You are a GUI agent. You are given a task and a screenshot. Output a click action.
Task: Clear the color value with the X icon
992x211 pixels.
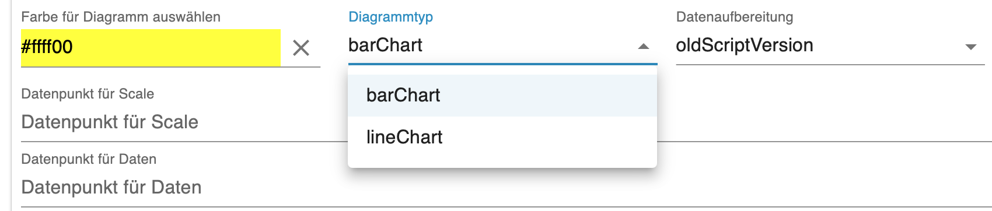301,47
